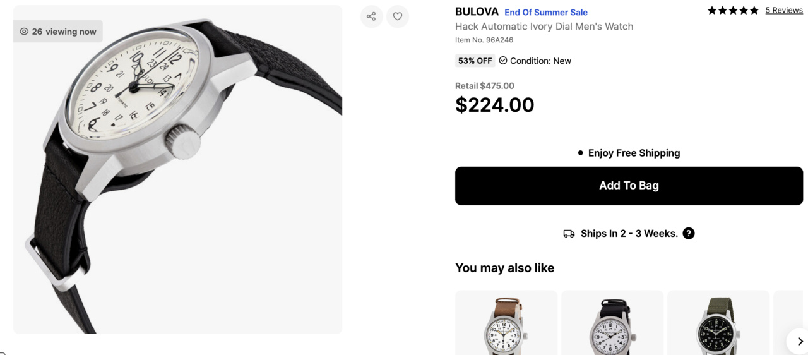808x355 pixels.
Task: Open the 5 Reviews link
Action: pos(784,11)
